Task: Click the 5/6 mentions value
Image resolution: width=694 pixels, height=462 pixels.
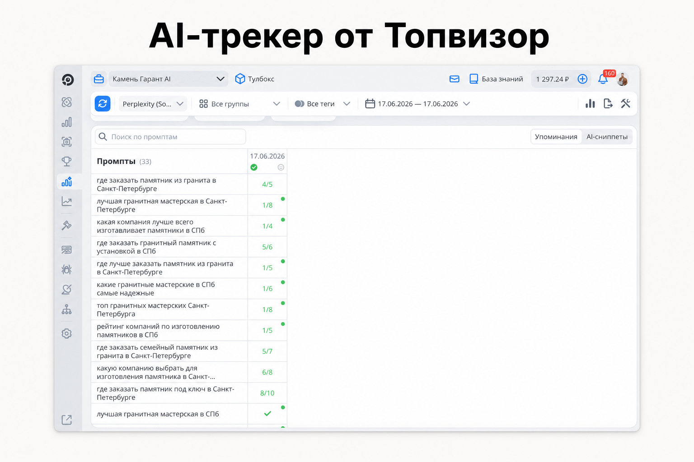Action: coord(267,247)
